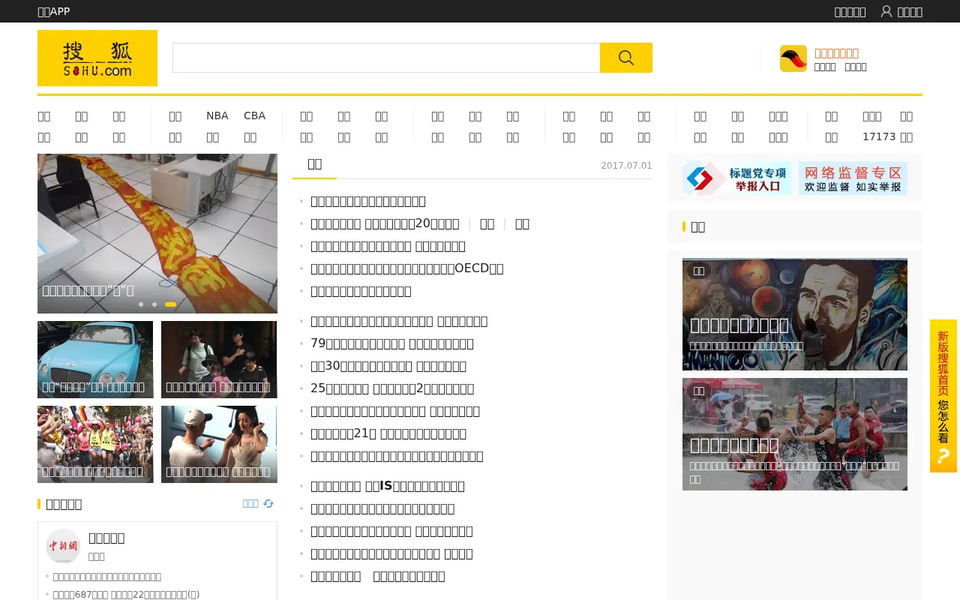The image size is (960, 600).
Task: Open the woman in white dress thumbnail
Action: [219, 444]
